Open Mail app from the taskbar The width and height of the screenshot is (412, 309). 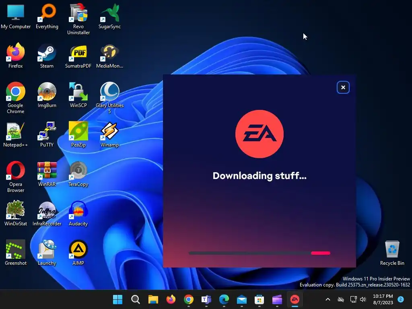[x=242, y=299]
